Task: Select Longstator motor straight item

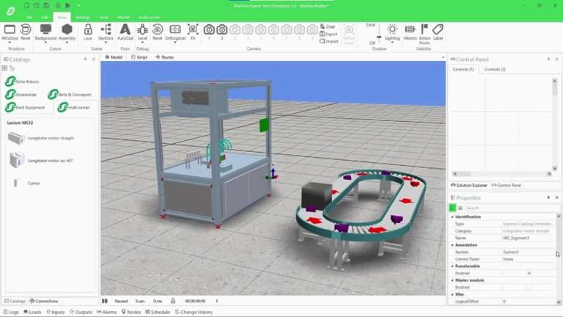Action: (40, 138)
